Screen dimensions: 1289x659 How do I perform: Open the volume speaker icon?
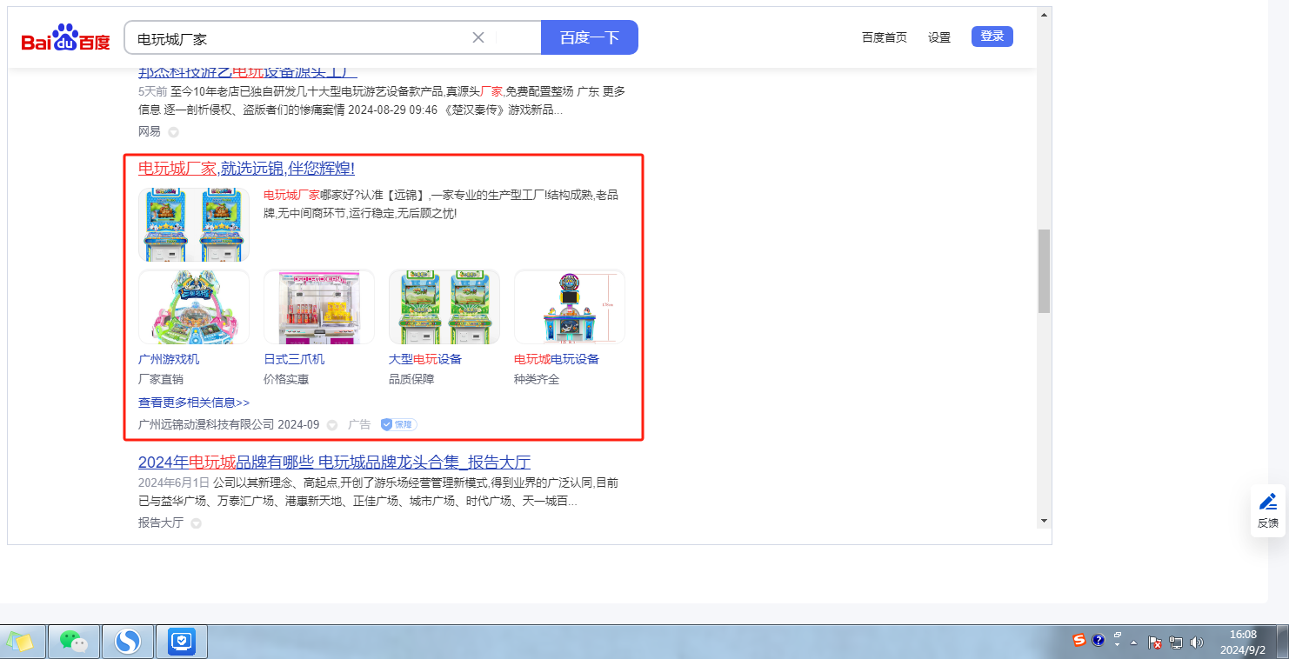(1197, 642)
